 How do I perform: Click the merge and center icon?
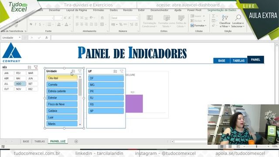[102, 24]
